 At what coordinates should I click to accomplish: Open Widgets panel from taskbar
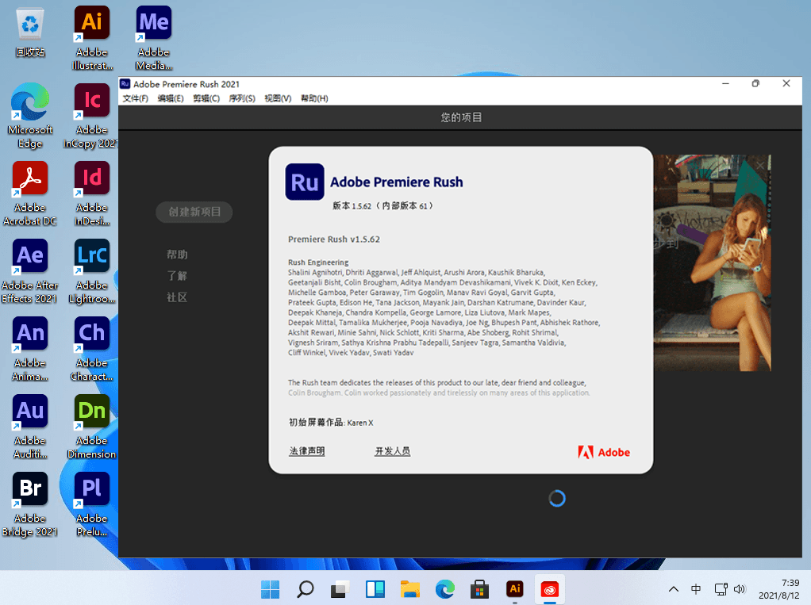point(375,589)
